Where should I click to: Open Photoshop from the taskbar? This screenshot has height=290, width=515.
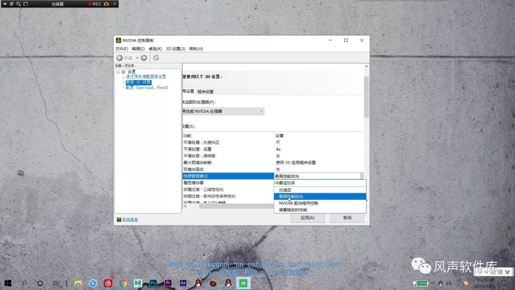tap(154, 283)
